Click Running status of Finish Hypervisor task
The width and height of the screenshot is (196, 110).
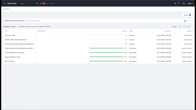(132, 44)
